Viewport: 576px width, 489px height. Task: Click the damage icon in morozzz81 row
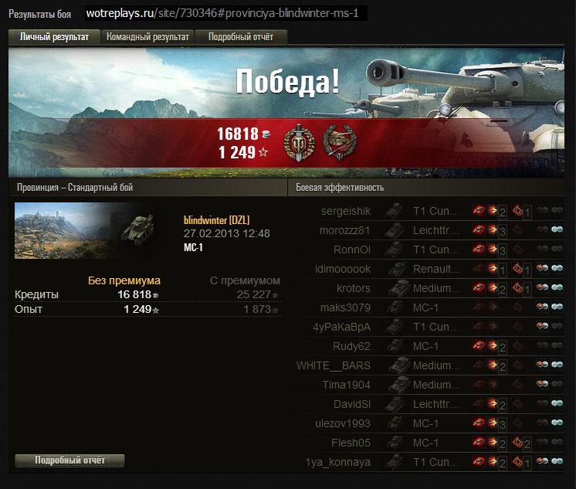pyautogui.click(x=493, y=230)
